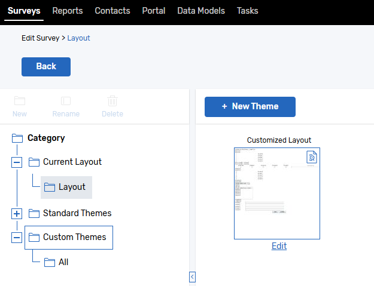Click the Category root folder icon
This screenshot has height=286, width=374.
click(x=17, y=138)
